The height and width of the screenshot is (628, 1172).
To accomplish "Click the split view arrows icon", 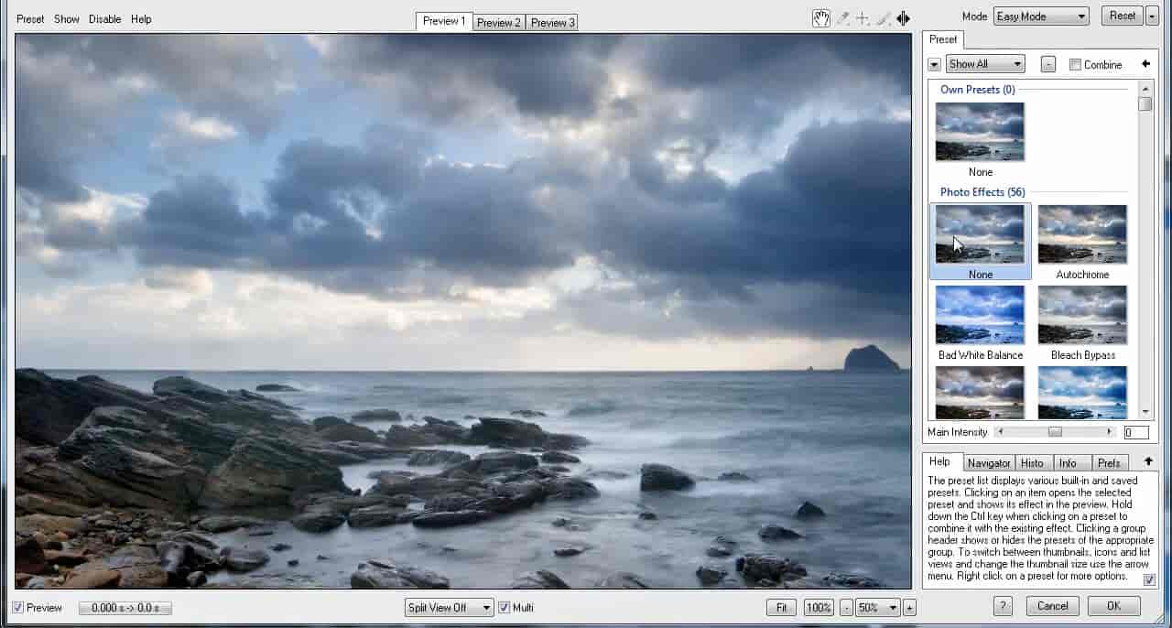I will [903, 18].
